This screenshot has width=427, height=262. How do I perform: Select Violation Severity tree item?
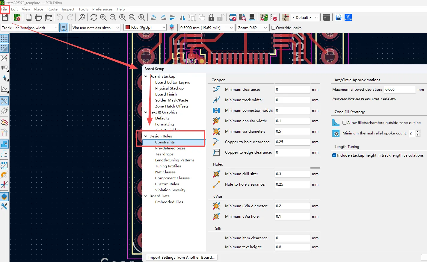click(x=170, y=190)
